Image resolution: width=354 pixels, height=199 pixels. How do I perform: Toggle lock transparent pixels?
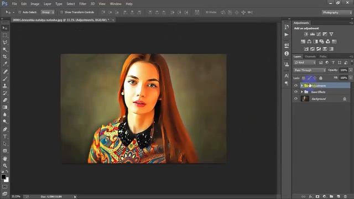tap(304, 78)
